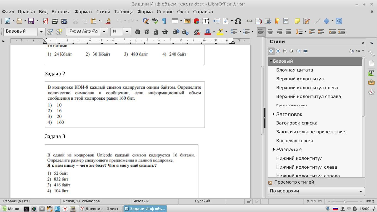This screenshot has height=212, width=377.
Task: Click the Save document icon
Action: coord(31,21)
